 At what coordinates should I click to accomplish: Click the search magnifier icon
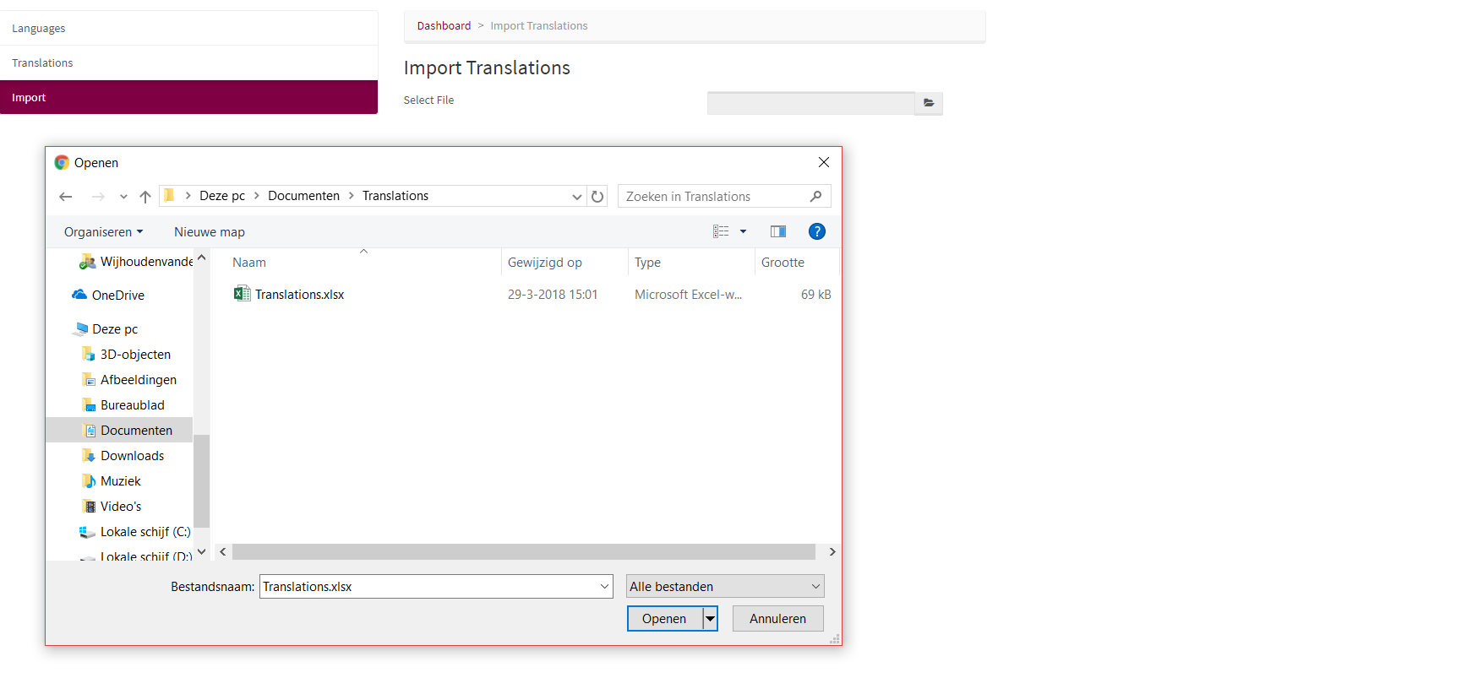coord(815,197)
